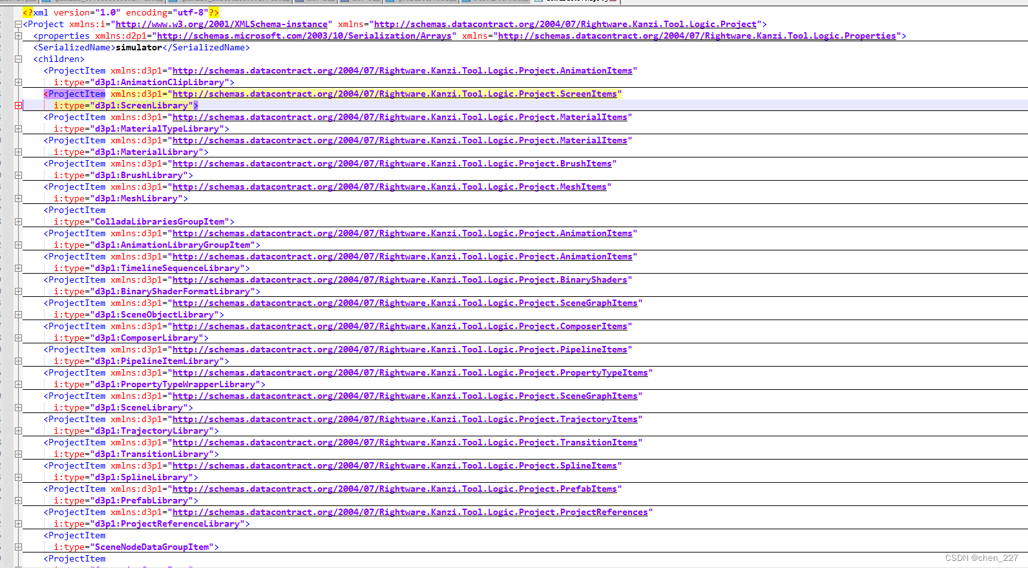Image resolution: width=1028 pixels, height=568 pixels.
Task: Expand the AnimationClipLibrary fold marker
Action: pyautogui.click(x=18, y=83)
